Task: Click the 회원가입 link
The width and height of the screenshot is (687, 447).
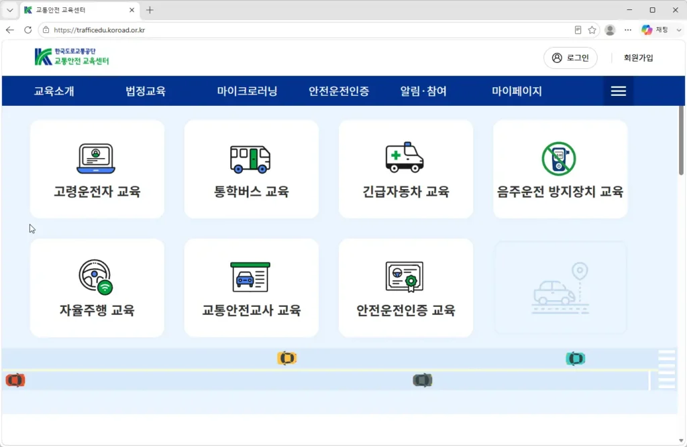Action: pyautogui.click(x=639, y=58)
